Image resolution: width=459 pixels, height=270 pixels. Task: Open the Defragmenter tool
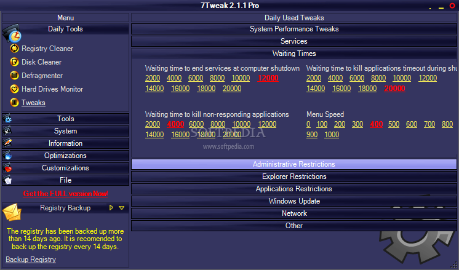(x=42, y=76)
